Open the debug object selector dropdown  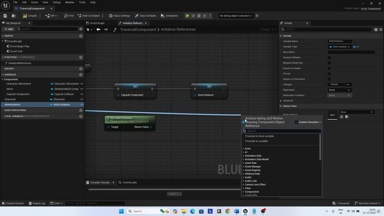tap(236, 16)
